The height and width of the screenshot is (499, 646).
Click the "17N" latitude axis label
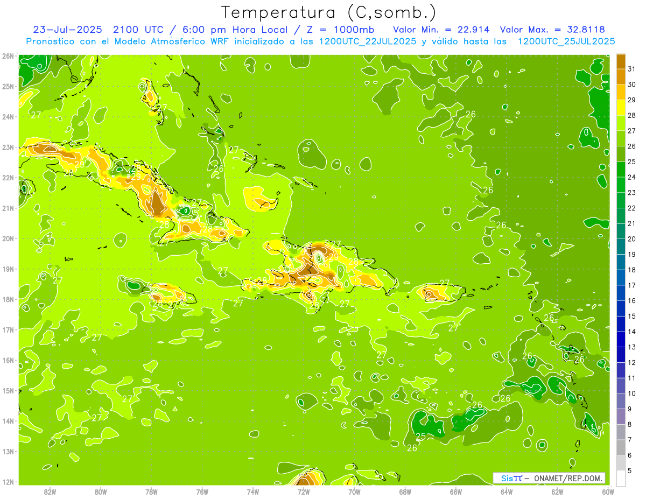(8, 330)
